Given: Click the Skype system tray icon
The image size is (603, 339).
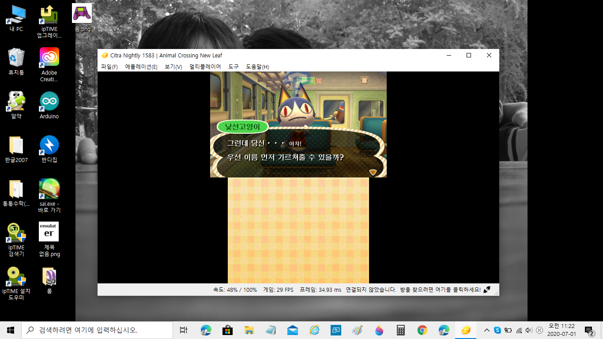Looking at the screenshot, I should (x=497, y=330).
